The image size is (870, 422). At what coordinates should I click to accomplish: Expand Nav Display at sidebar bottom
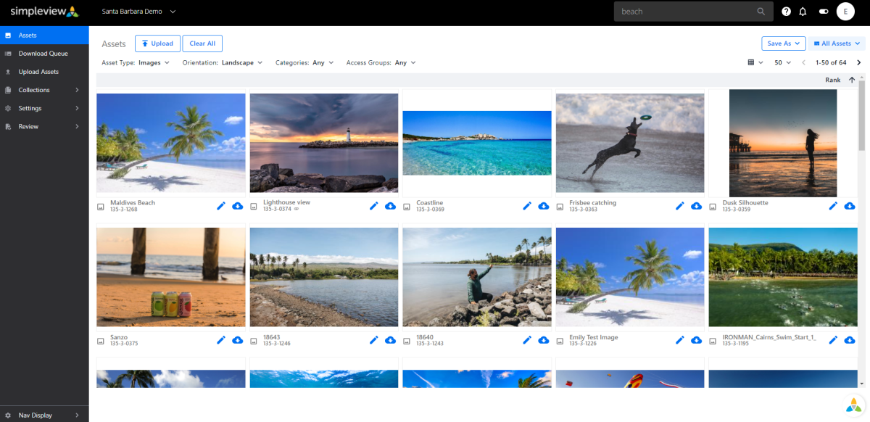(44, 415)
